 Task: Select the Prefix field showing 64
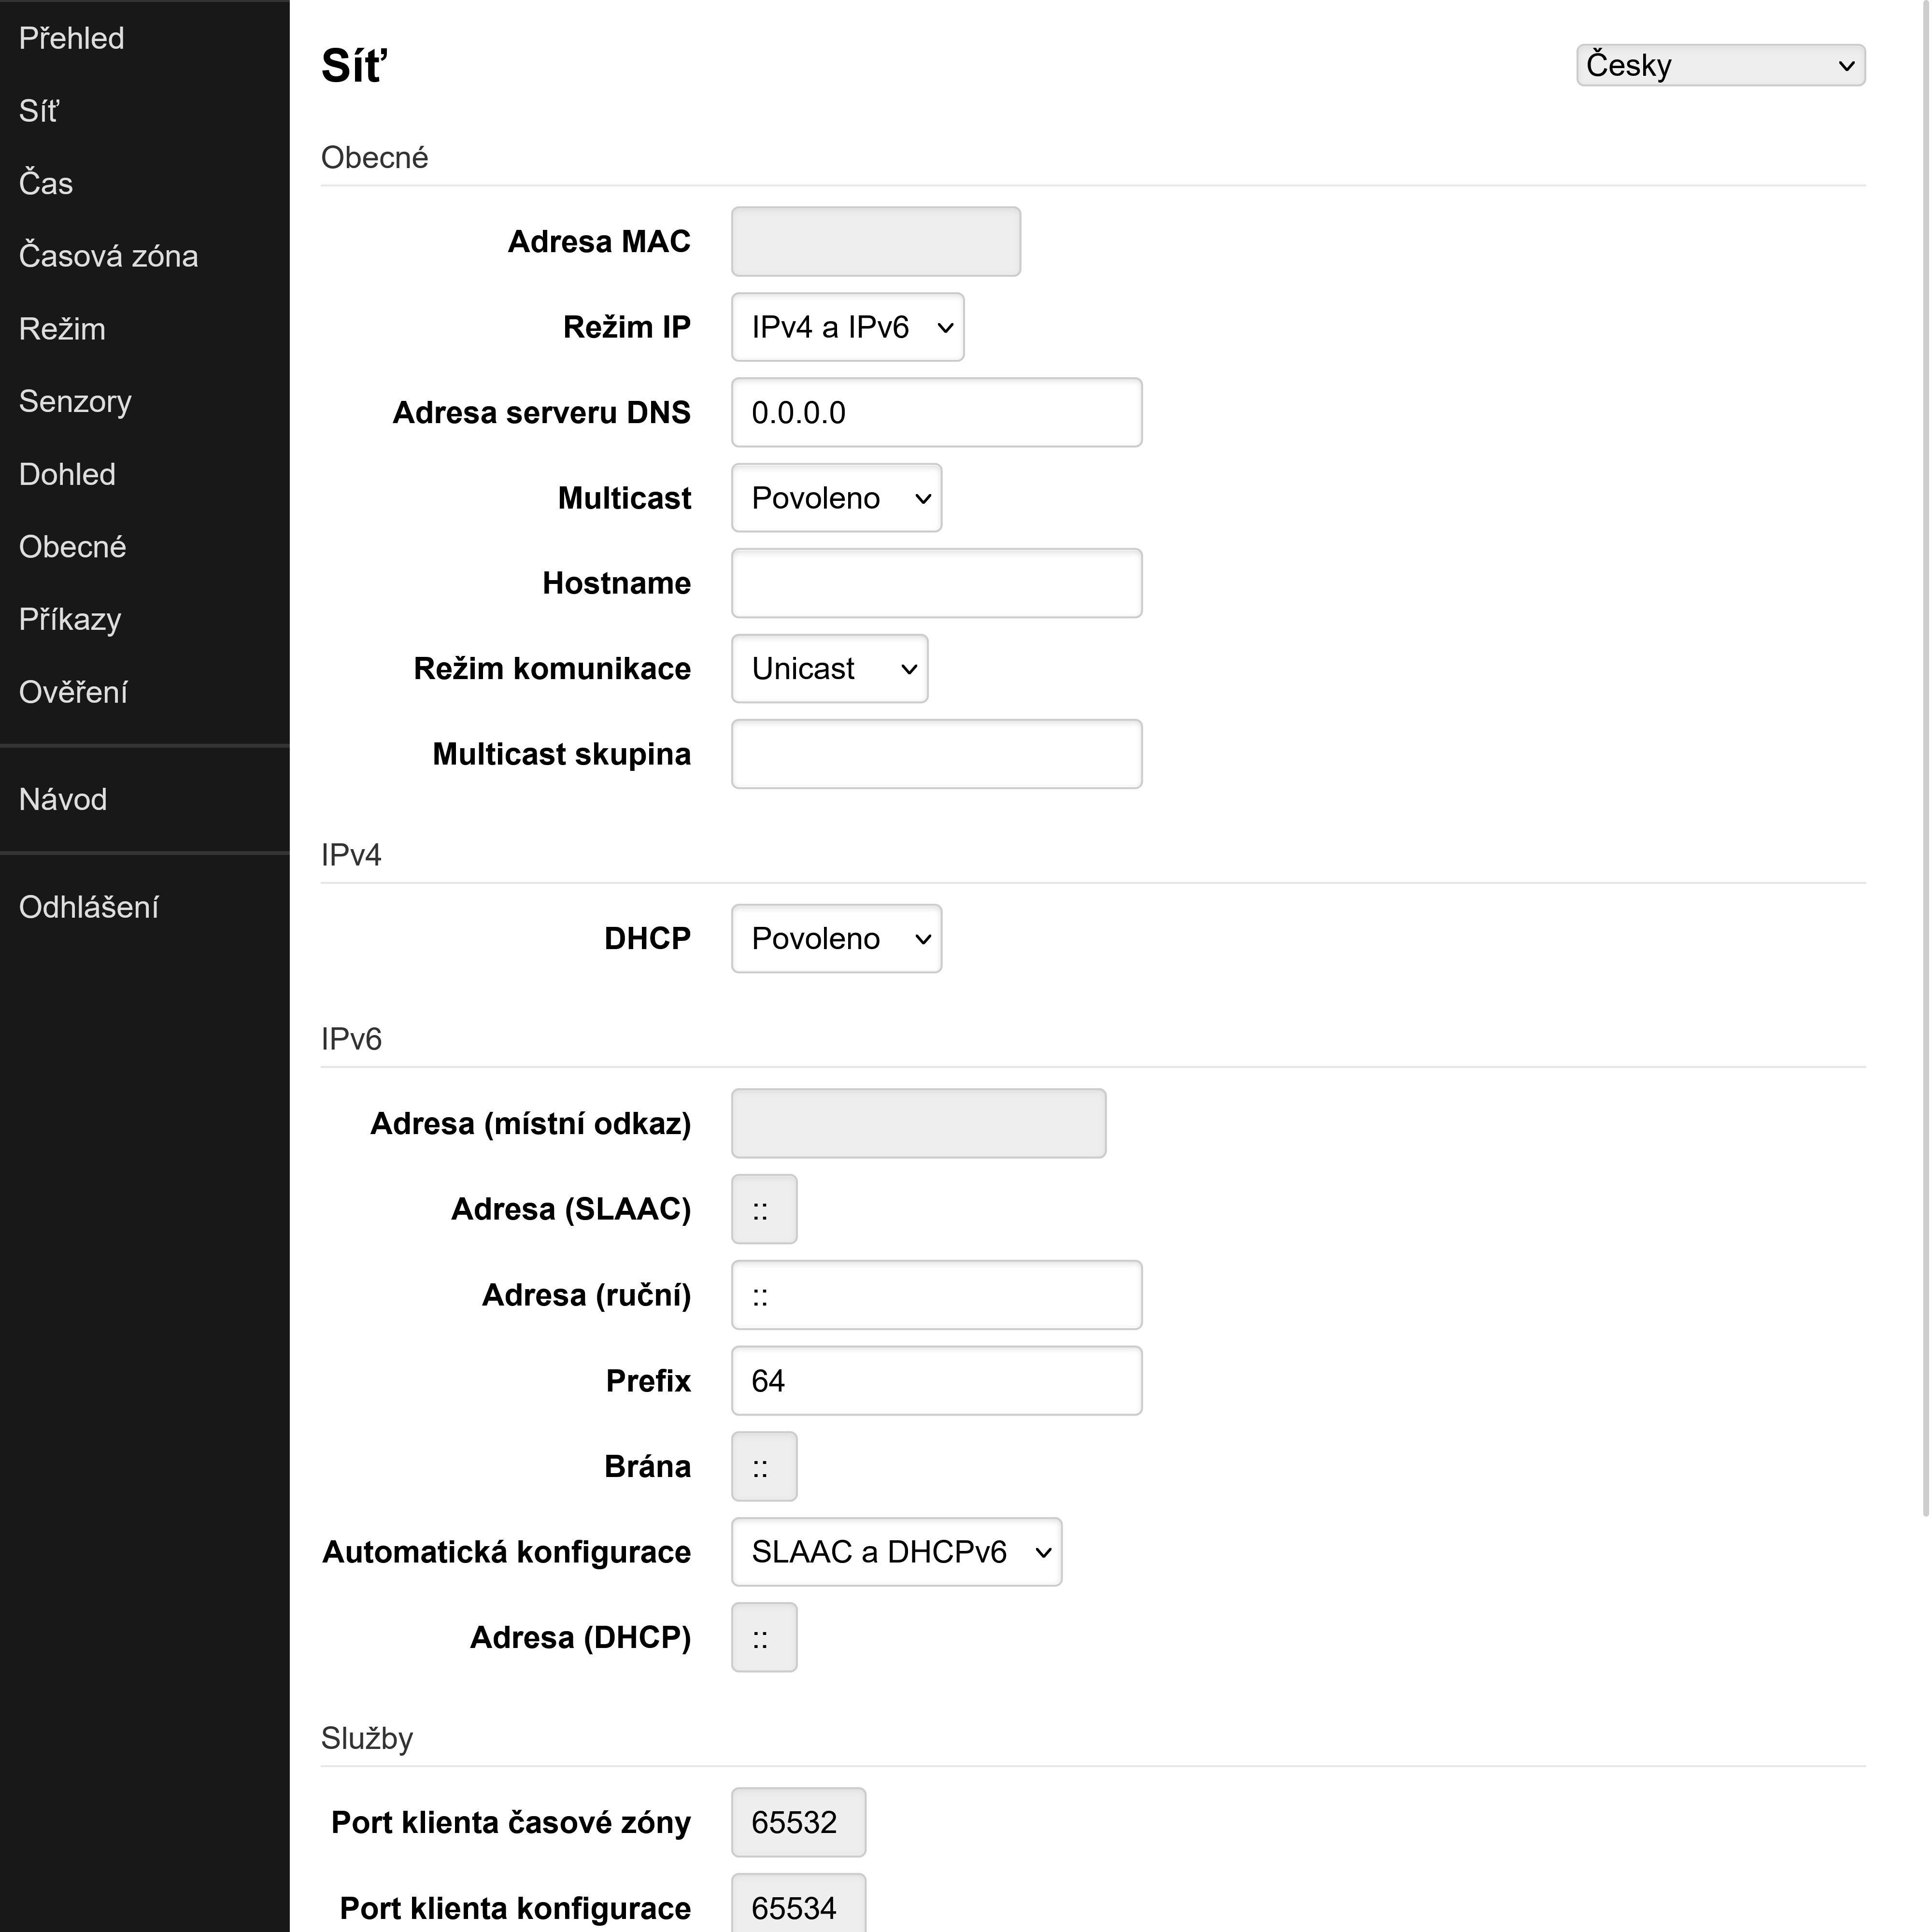click(x=936, y=1380)
